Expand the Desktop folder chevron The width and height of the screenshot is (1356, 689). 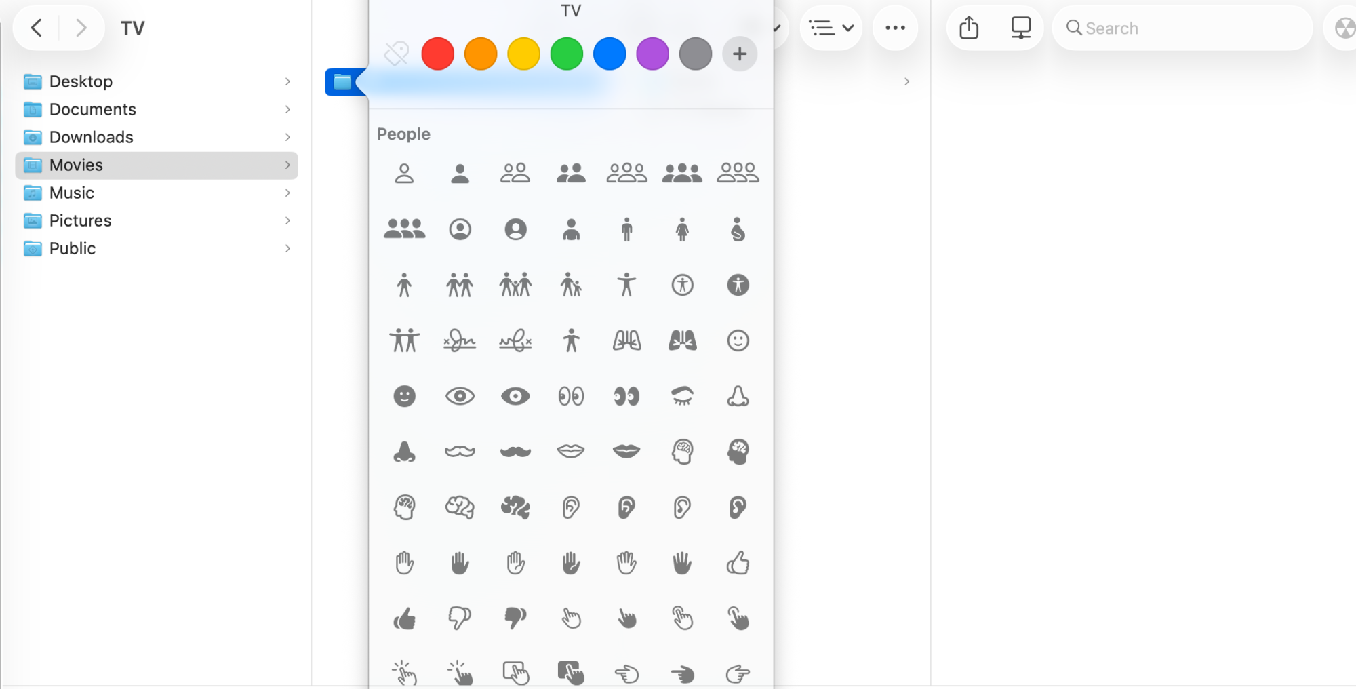tap(287, 81)
